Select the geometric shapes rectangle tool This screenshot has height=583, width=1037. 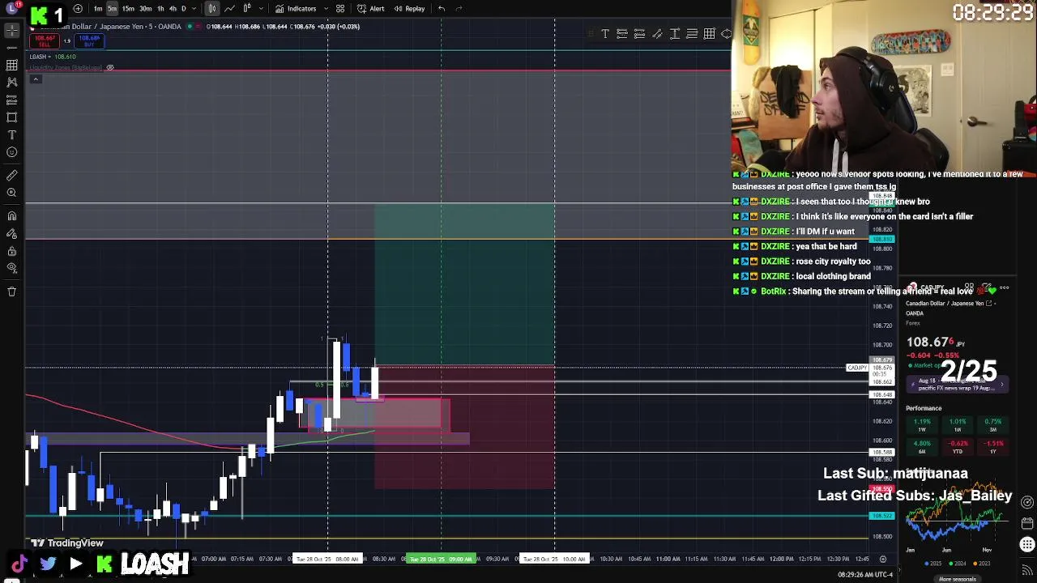(x=11, y=117)
